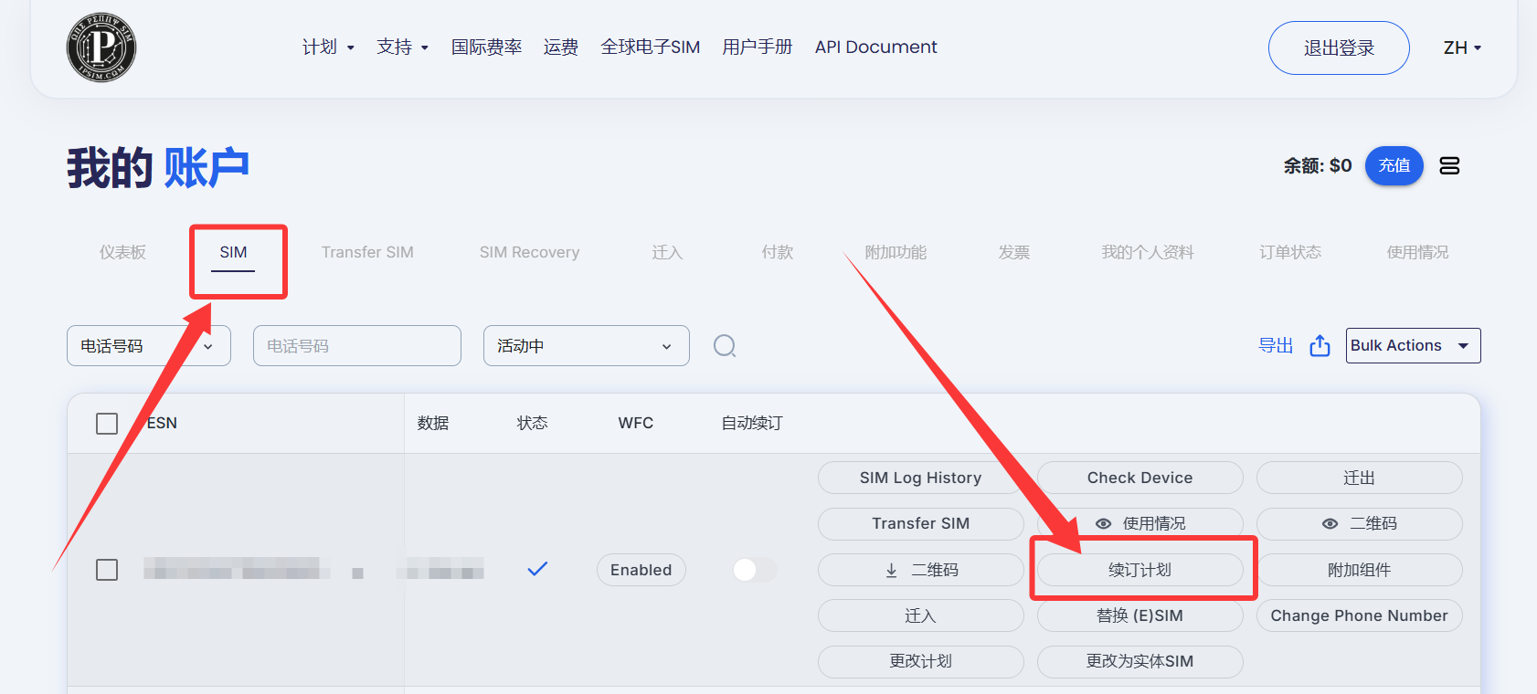Click the Check Device button
This screenshot has width=1537, height=694.
1139,478
